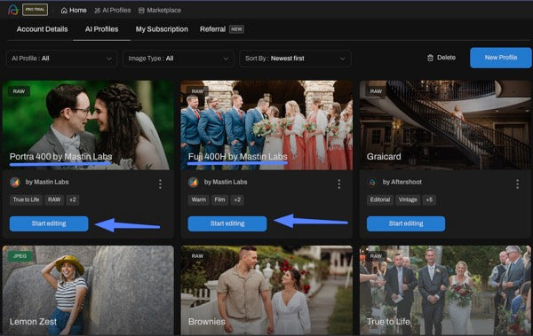The height and width of the screenshot is (336, 533).
Task: Open the True to Life profile thumbnail
Action: coord(445,291)
